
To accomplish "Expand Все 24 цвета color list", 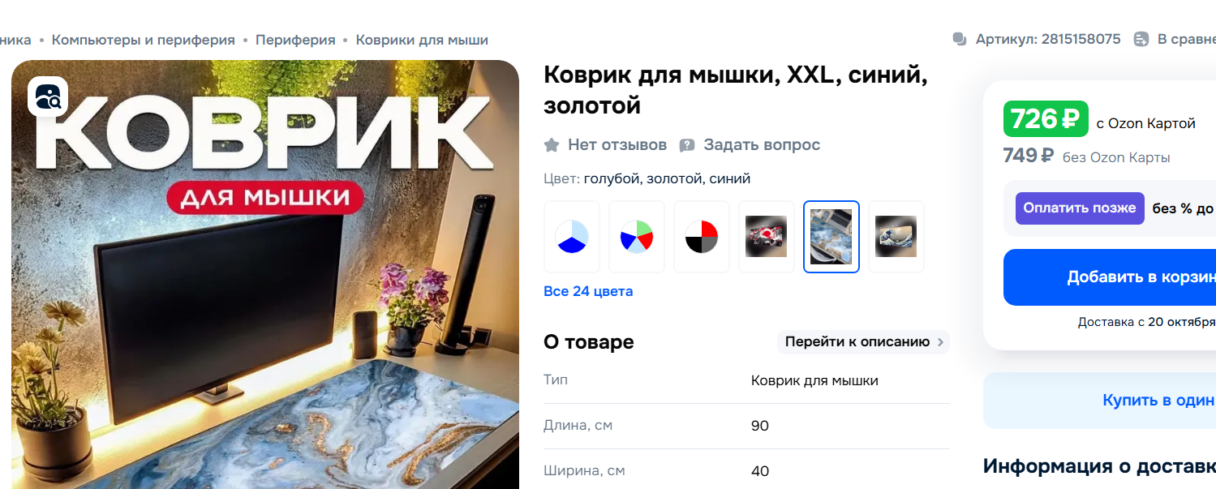I will pos(588,291).
